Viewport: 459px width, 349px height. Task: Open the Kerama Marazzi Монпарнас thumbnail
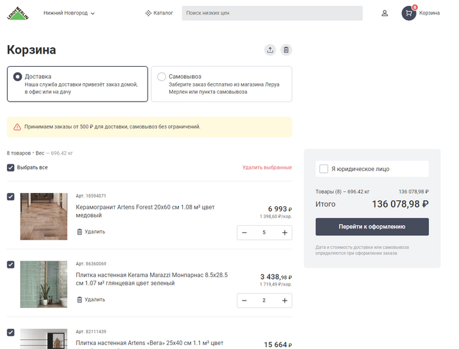pyautogui.click(x=44, y=284)
